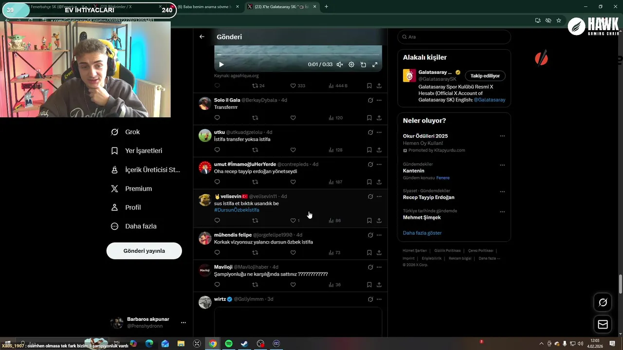Repost the main post showing 24 reposts

point(258,86)
